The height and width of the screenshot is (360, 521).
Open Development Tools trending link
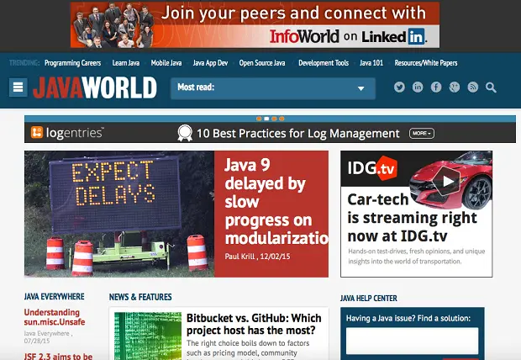pos(324,63)
